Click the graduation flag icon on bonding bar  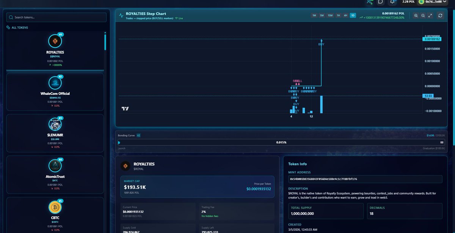click(442, 142)
